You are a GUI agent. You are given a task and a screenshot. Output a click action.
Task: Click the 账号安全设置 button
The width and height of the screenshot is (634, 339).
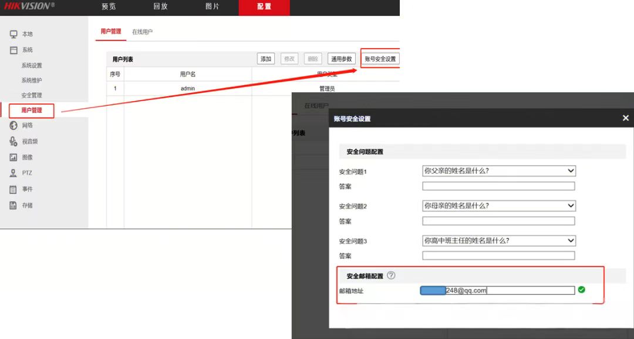click(380, 59)
